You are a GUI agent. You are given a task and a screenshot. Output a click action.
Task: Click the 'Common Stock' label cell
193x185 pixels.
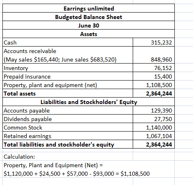(68, 127)
